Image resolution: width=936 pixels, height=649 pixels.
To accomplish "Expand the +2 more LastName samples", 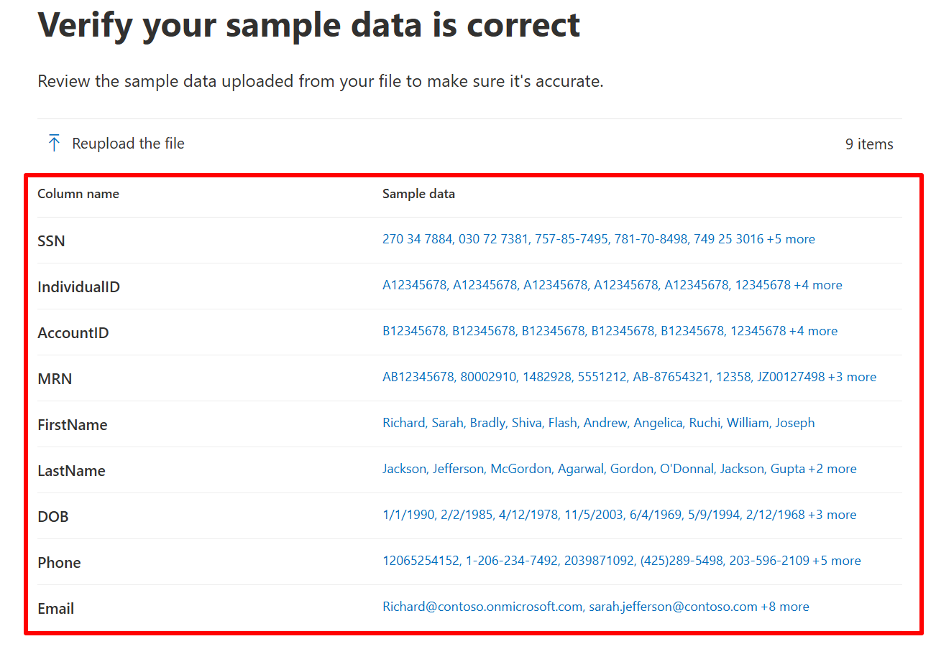I will click(x=832, y=468).
